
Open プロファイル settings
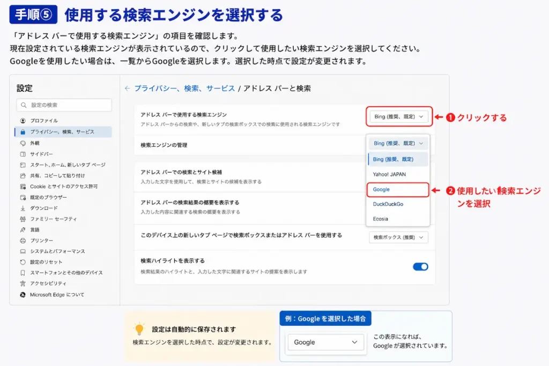point(44,121)
